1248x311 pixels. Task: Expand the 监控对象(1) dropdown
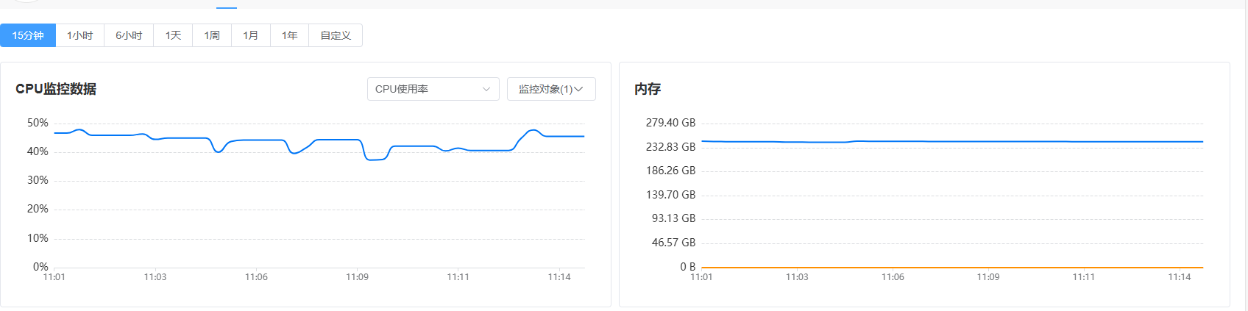pos(551,89)
